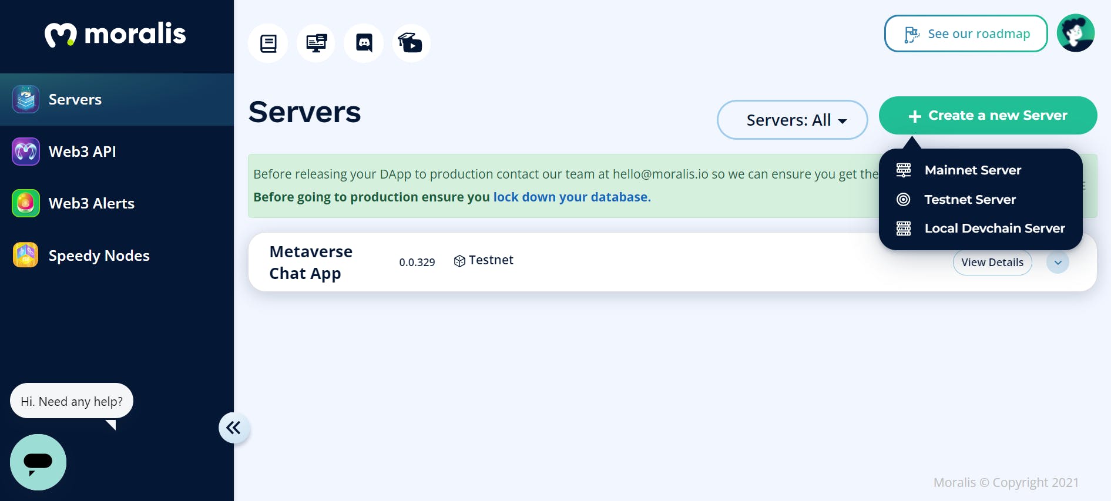Click the Metaverse Chat App server name

[311, 263]
